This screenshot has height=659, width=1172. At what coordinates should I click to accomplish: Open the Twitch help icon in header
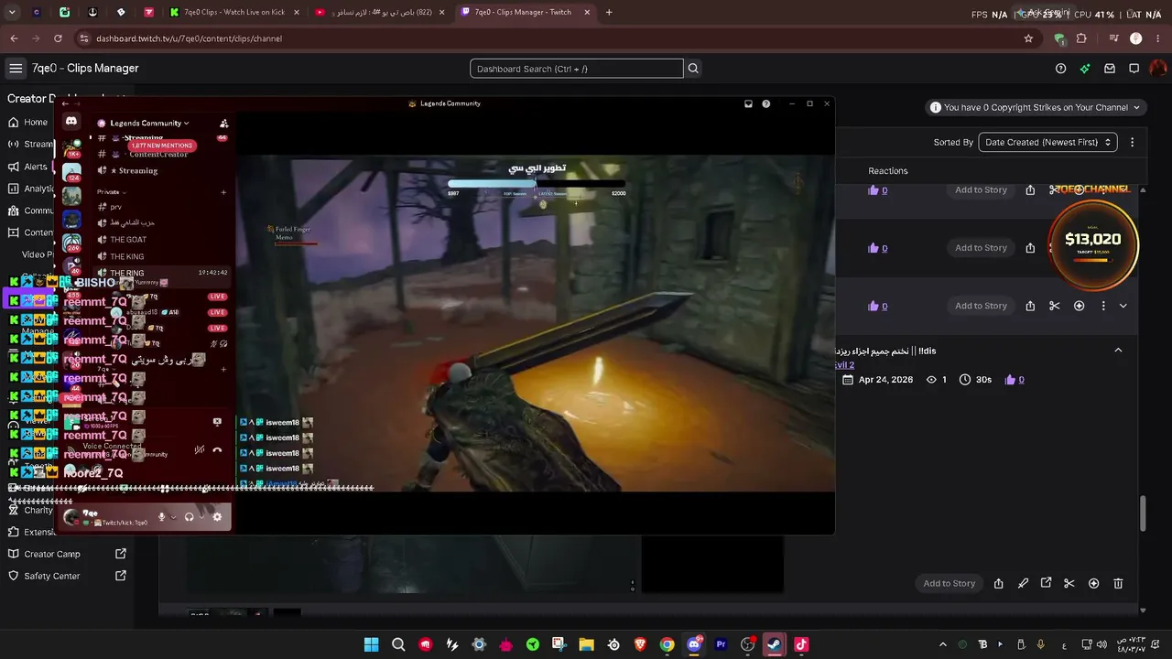1060,69
